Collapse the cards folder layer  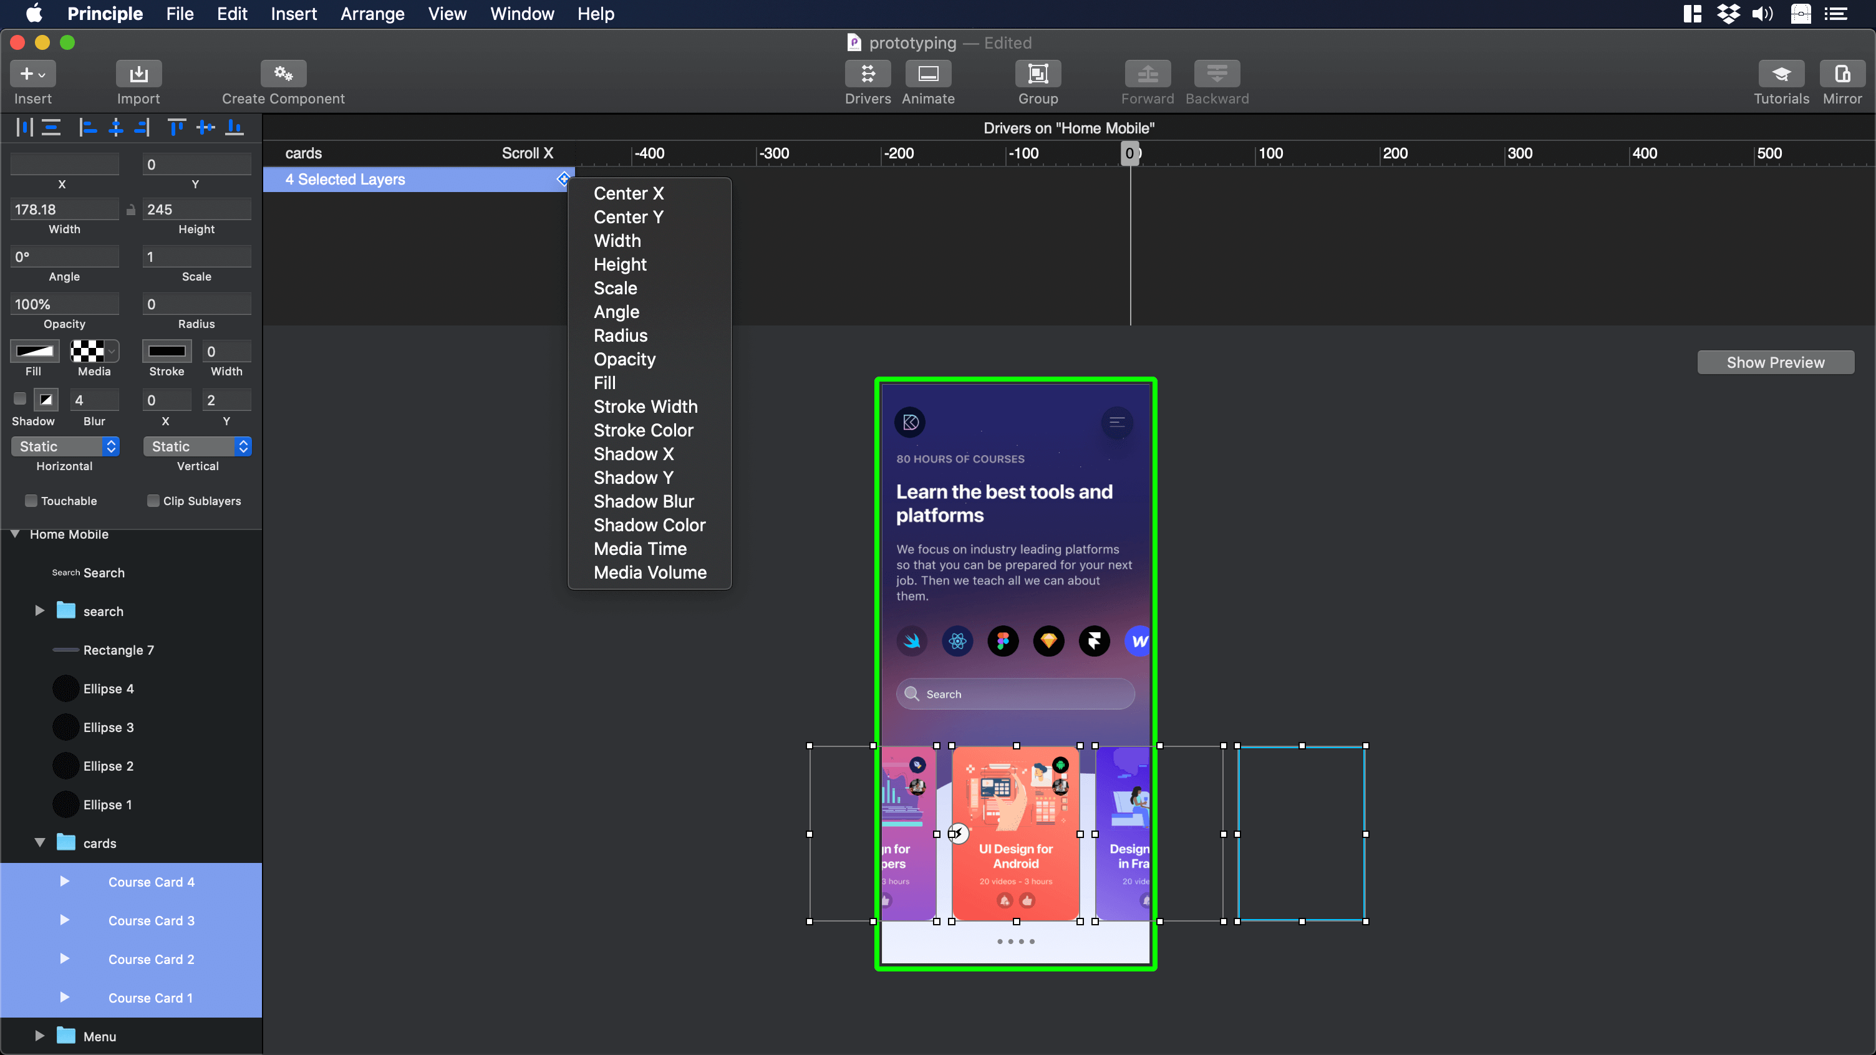click(x=40, y=843)
